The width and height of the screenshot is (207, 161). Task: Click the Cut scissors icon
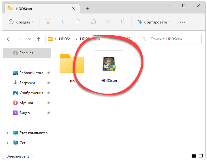click(x=48, y=22)
